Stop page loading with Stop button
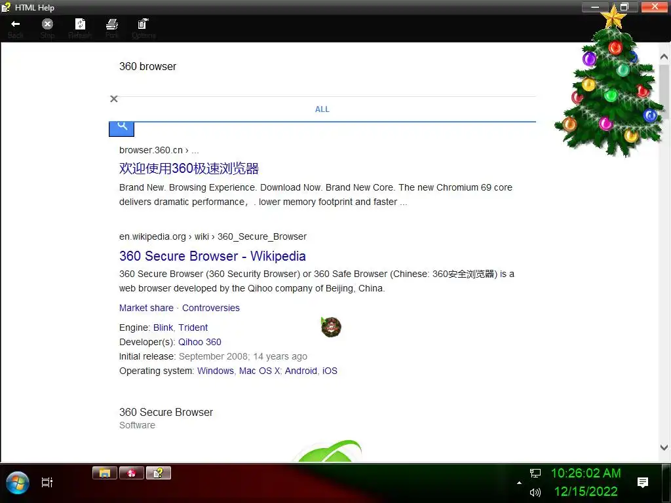The width and height of the screenshot is (671, 503). coord(47,28)
